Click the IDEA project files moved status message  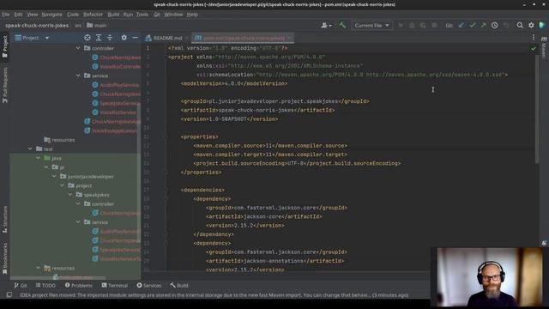(x=214, y=295)
